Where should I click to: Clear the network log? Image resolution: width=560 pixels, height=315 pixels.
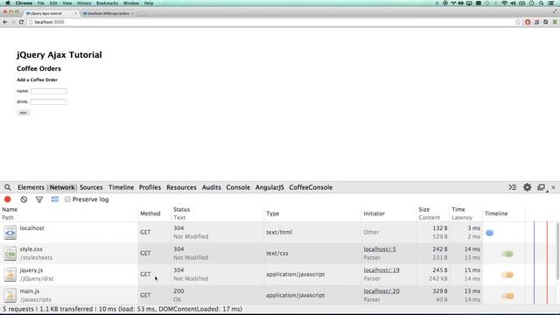24,199
